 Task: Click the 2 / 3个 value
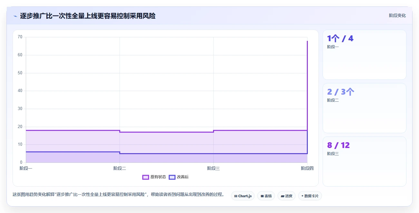[341, 92]
